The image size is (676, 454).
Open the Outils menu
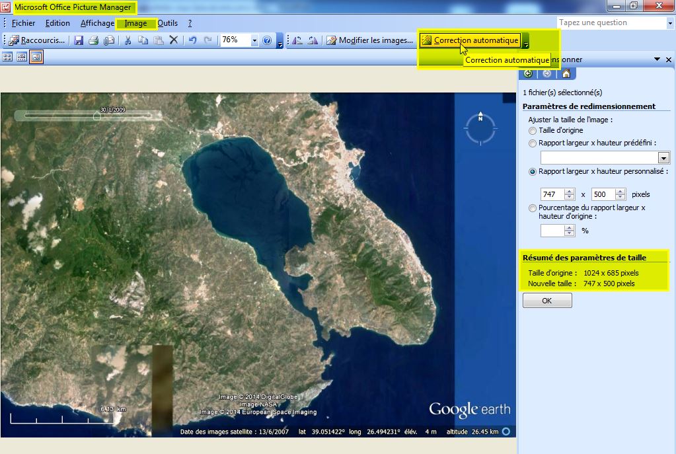[168, 23]
